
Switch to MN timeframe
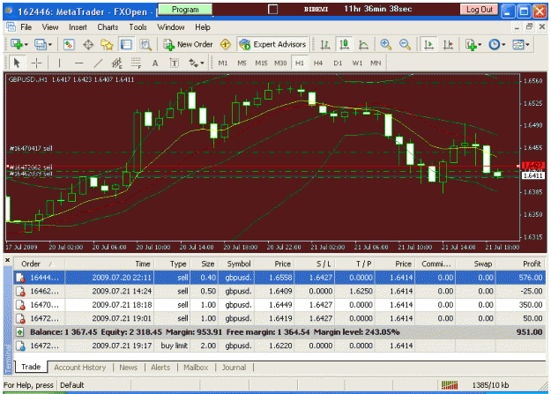coord(376,63)
